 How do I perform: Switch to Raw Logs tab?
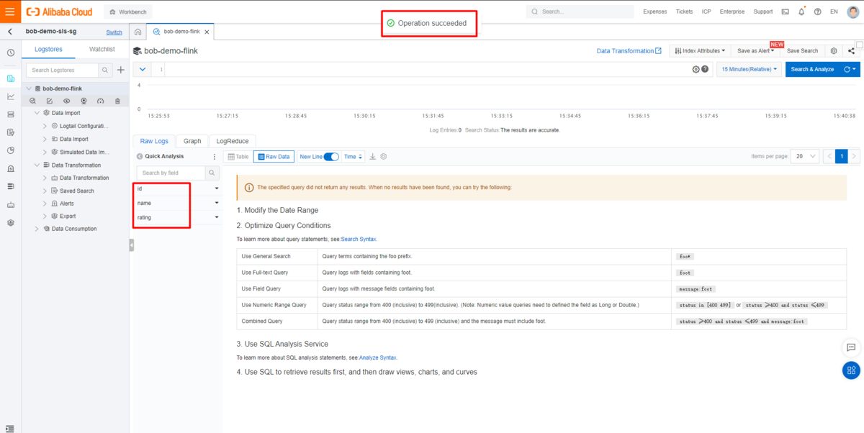click(154, 141)
